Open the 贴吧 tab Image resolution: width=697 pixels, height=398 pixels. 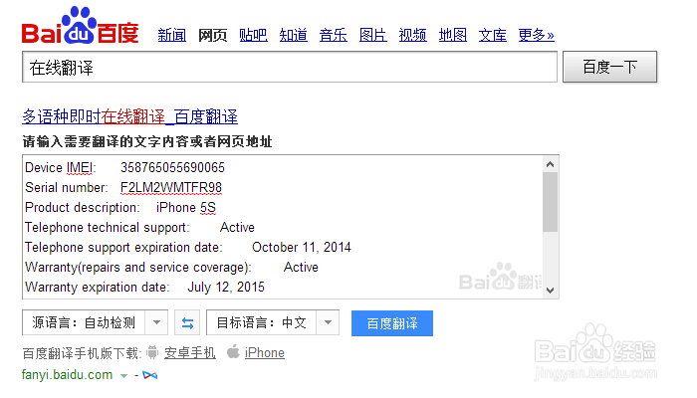coord(253,35)
